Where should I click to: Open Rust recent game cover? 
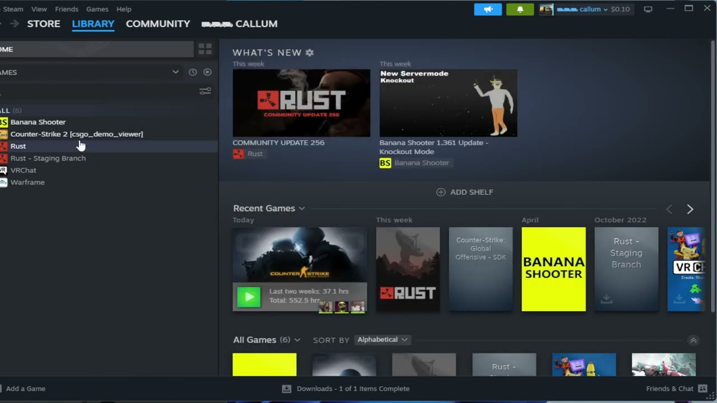[x=408, y=269]
